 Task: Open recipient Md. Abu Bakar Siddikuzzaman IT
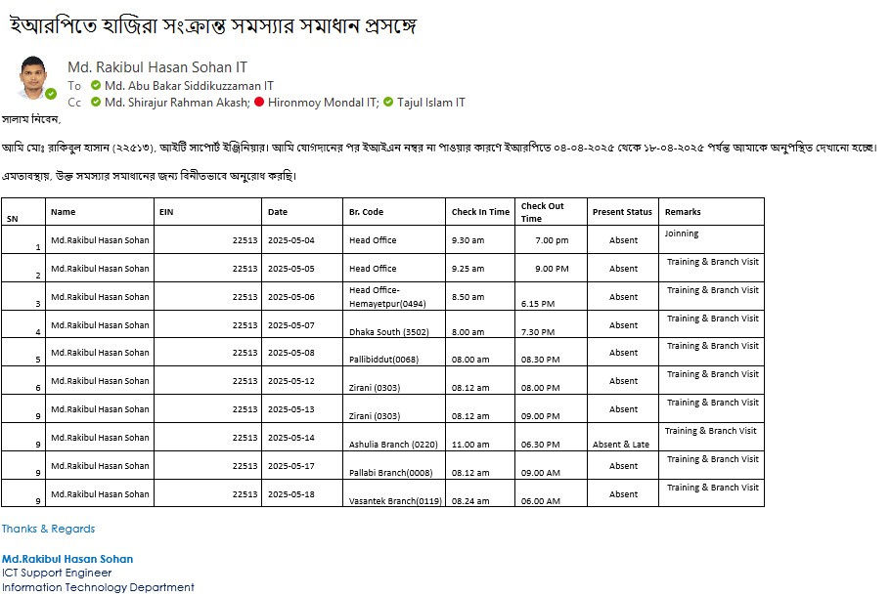[189, 86]
